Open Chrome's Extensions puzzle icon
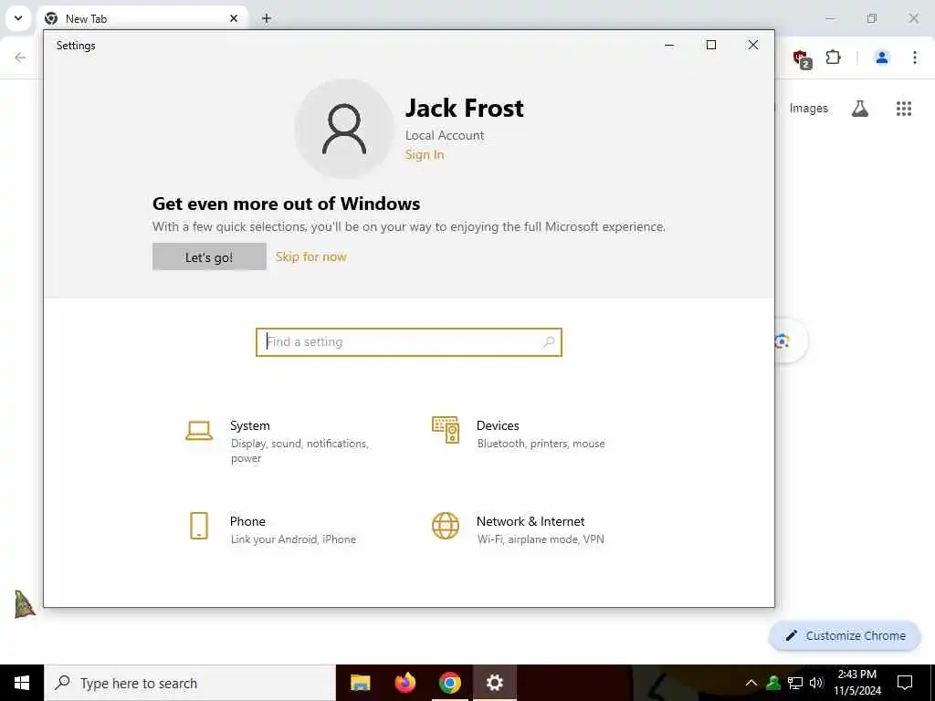 (x=833, y=58)
